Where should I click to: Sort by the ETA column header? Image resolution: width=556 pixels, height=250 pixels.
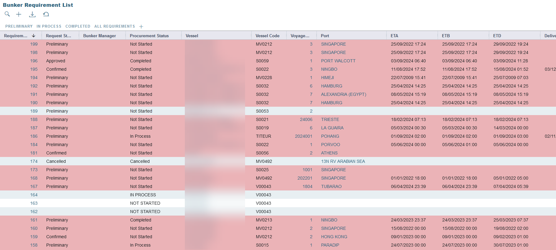coord(394,36)
